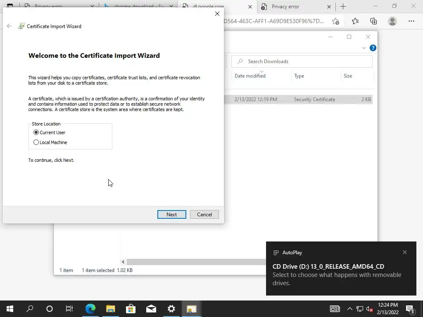Maximize the Explorer Downloads window
The height and width of the screenshot is (317, 423).
349,37
